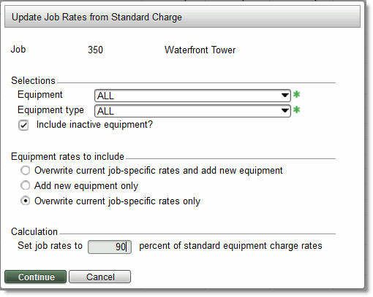Focus the percent field showing 90

click(x=110, y=247)
